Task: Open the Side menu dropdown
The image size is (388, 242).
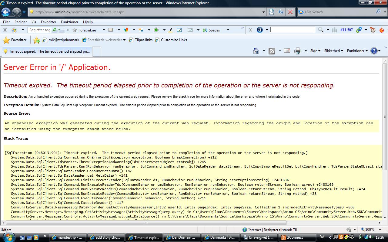Action: [315, 51]
